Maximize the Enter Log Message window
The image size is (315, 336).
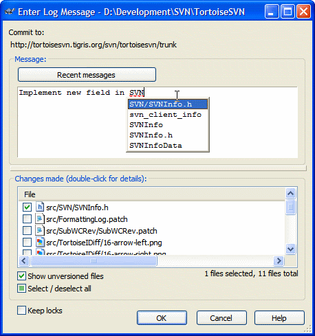coord(287,12)
